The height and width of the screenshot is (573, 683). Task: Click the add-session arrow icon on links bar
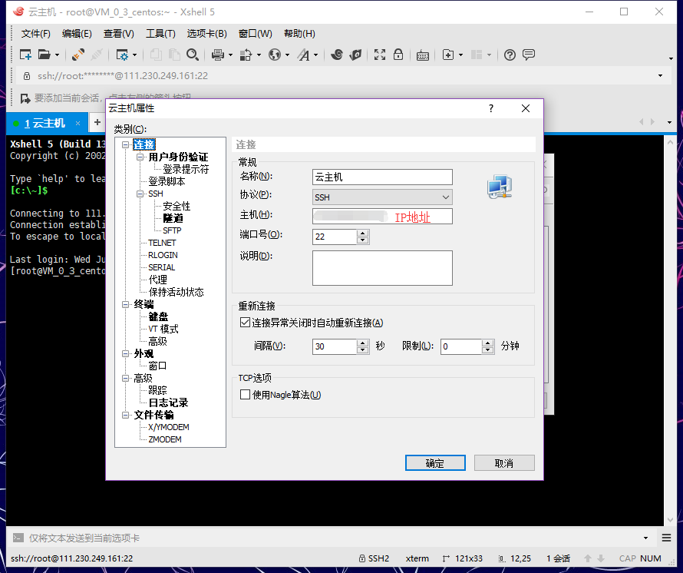click(x=25, y=98)
